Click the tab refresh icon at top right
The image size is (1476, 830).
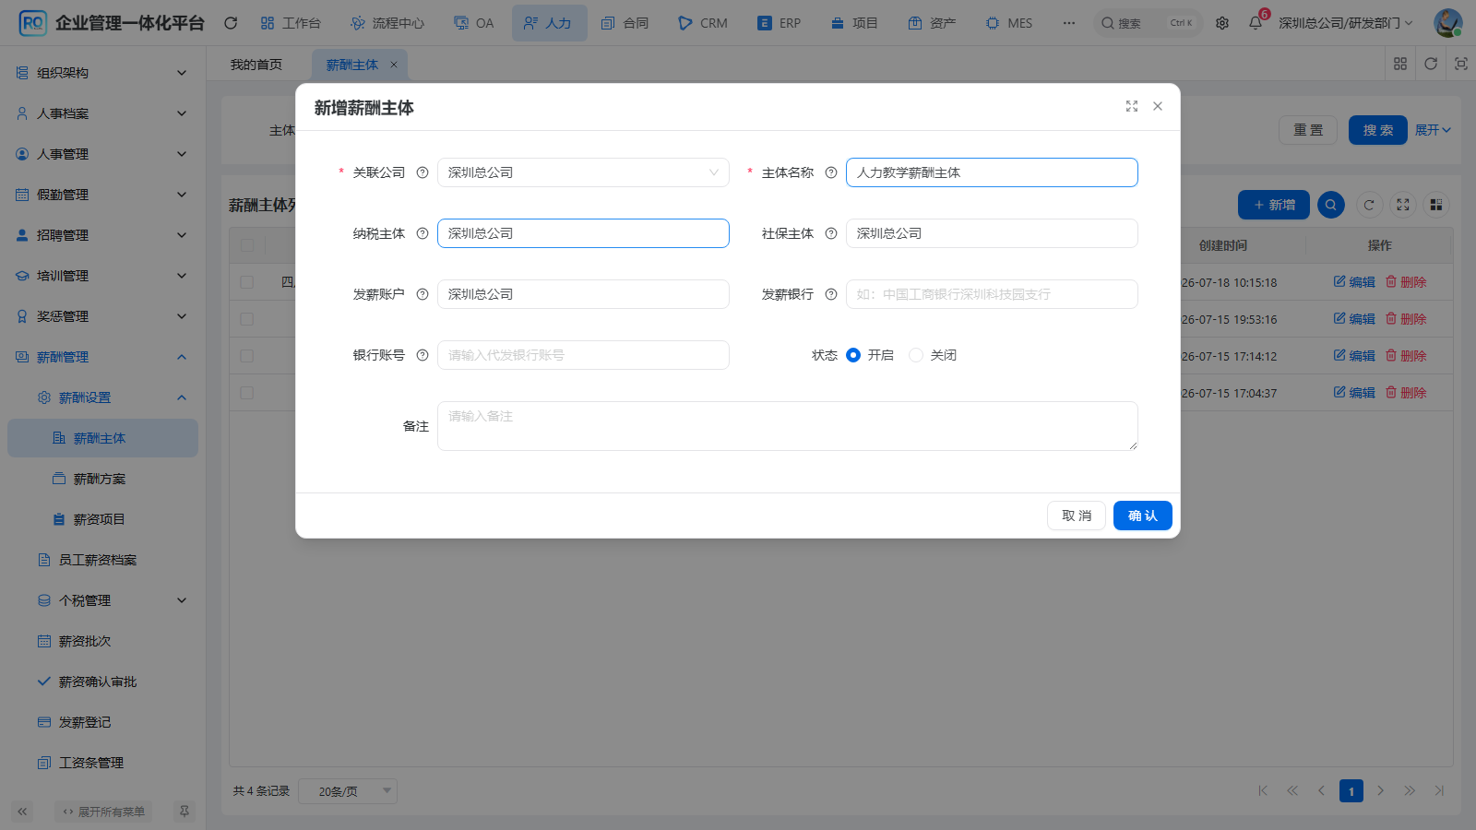1431,64
